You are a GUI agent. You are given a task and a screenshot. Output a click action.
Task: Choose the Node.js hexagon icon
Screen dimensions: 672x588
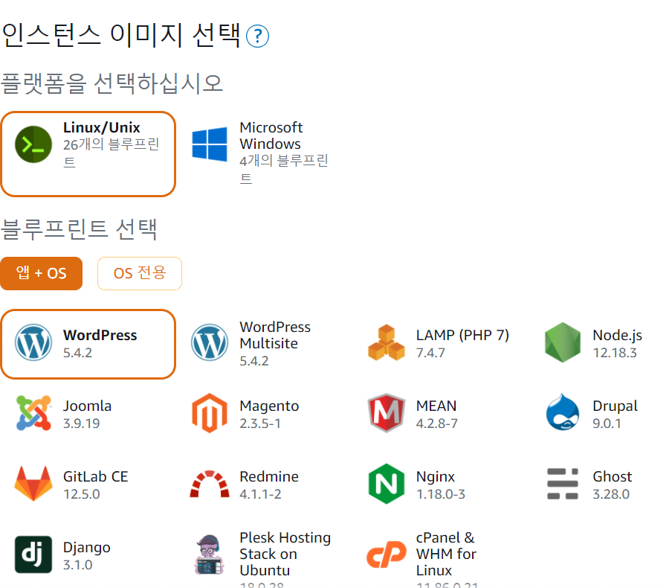click(563, 343)
